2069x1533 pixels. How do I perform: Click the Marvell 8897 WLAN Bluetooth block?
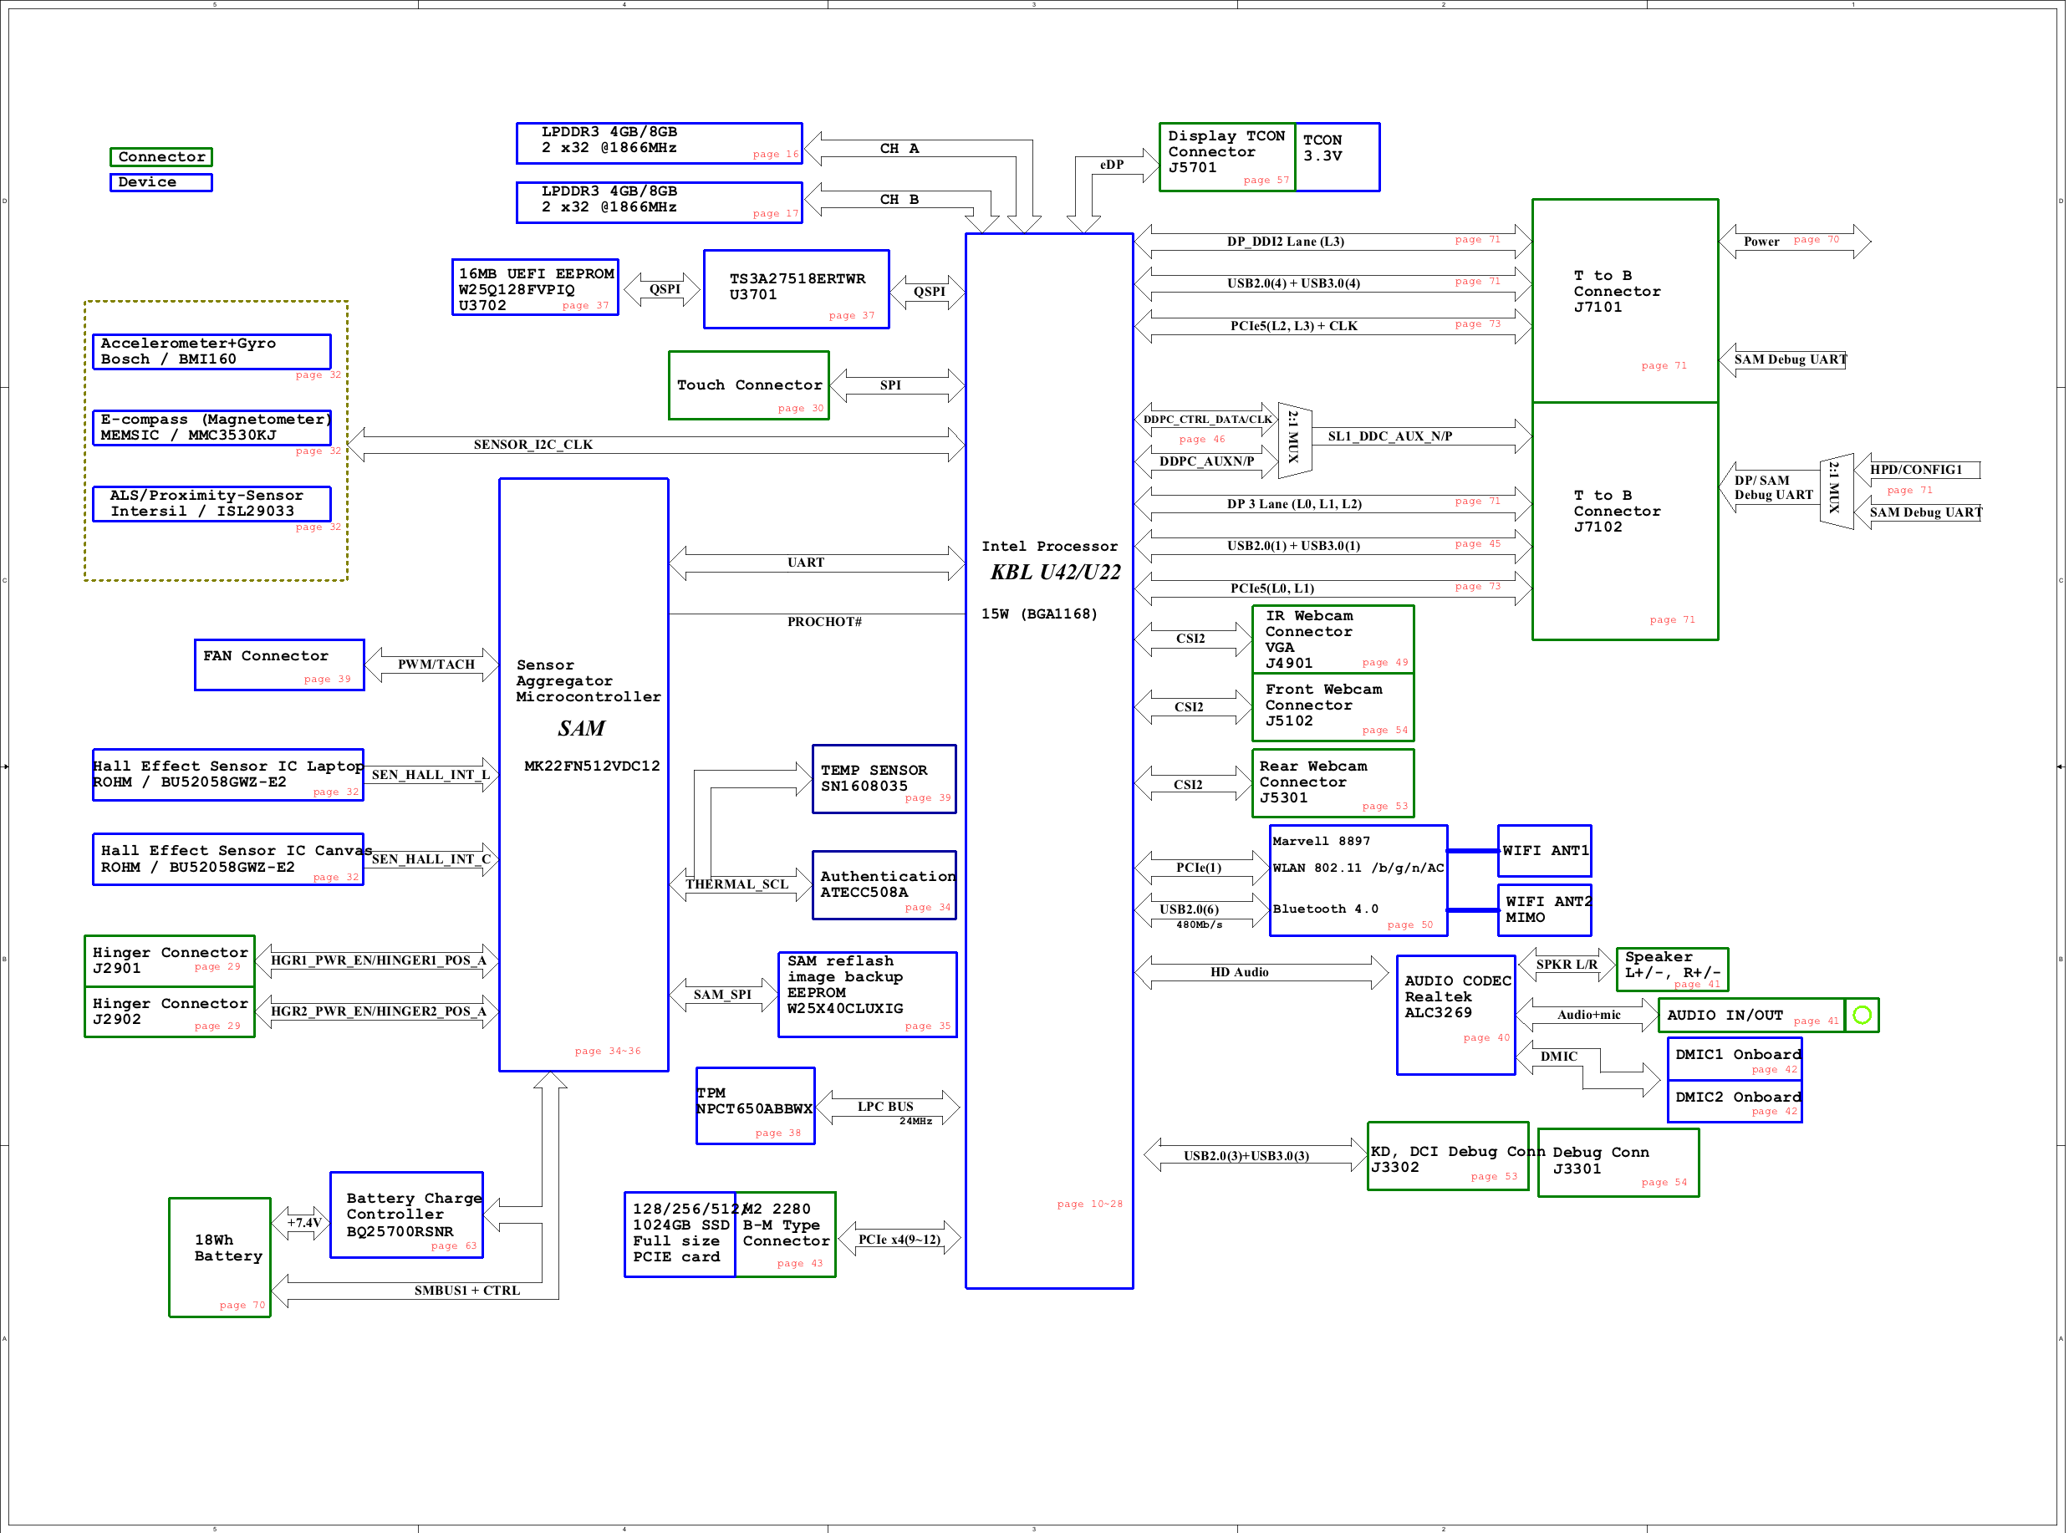[1358, 879]
